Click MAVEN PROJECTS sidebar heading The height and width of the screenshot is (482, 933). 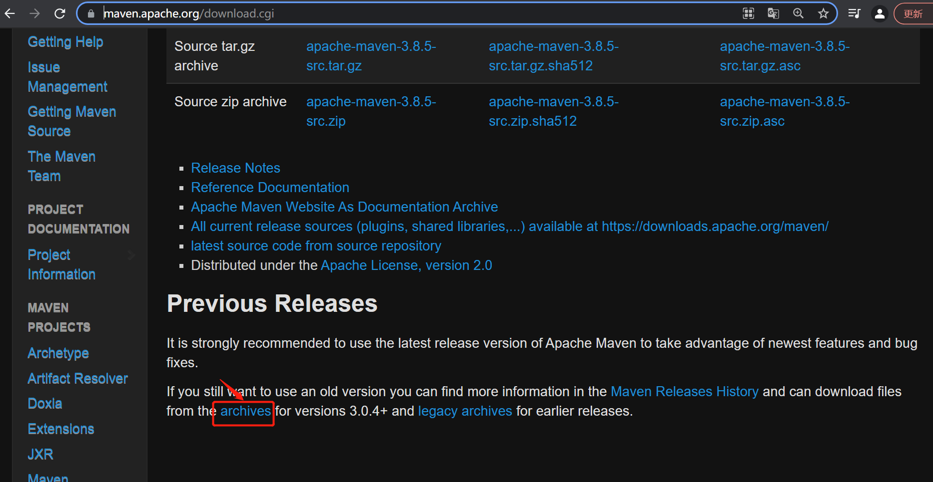pyautogui.click(x=59, y=317)
